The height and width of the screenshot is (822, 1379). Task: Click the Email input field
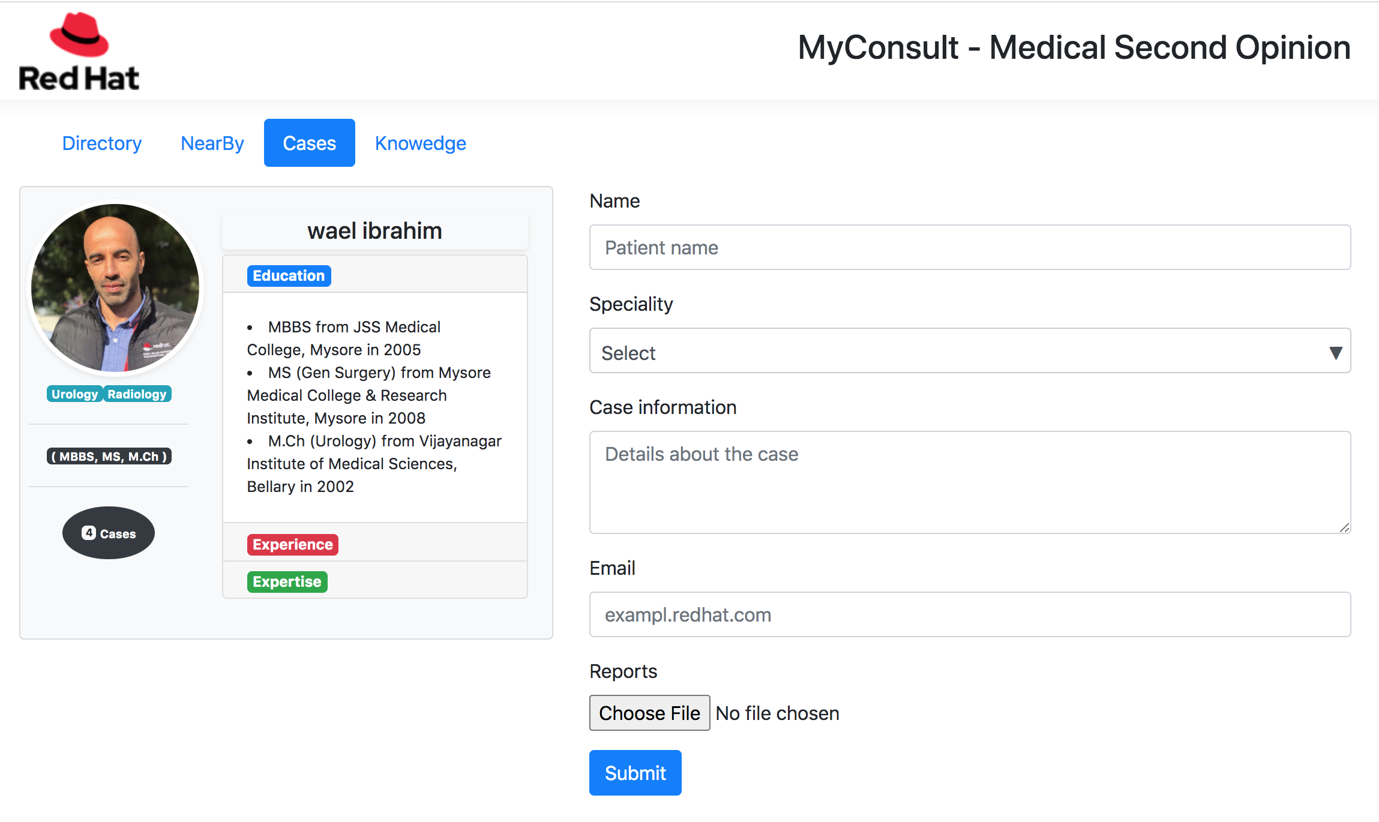click(x=970, y=614)
